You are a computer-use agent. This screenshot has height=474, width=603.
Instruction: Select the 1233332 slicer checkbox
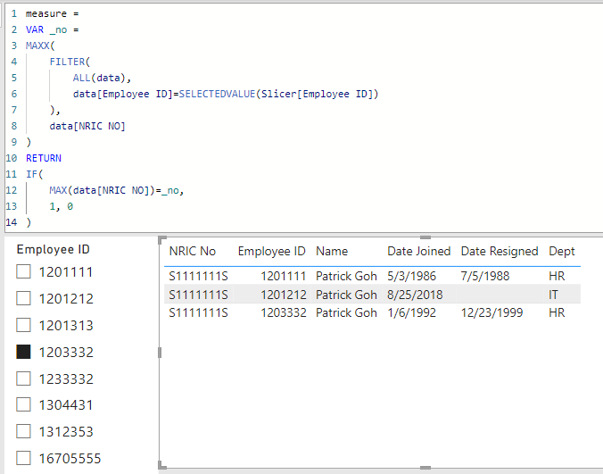(23, 378)
